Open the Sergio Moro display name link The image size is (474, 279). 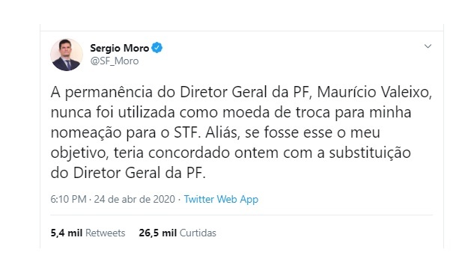coord(119,48)
